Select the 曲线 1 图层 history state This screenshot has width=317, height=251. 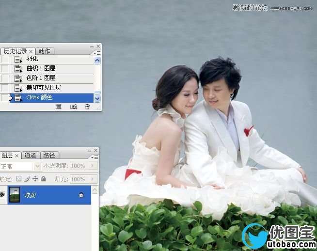[x=51, y=68]
